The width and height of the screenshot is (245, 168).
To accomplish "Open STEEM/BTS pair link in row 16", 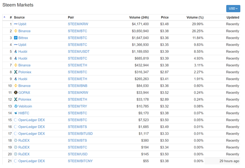I will pos(77,127).
